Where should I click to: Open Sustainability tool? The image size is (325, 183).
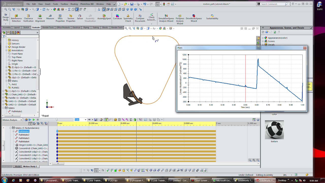[212, 17]
